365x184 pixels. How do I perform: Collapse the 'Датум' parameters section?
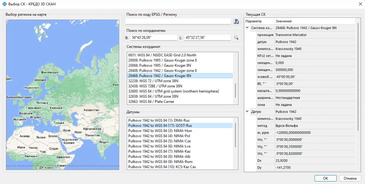247,112
